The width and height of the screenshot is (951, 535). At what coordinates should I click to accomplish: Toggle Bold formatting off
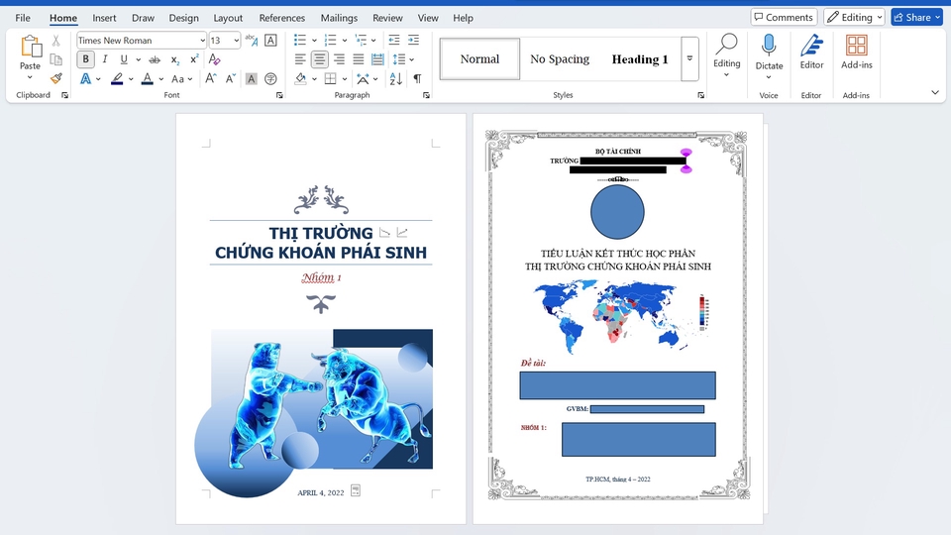point(86,59)
